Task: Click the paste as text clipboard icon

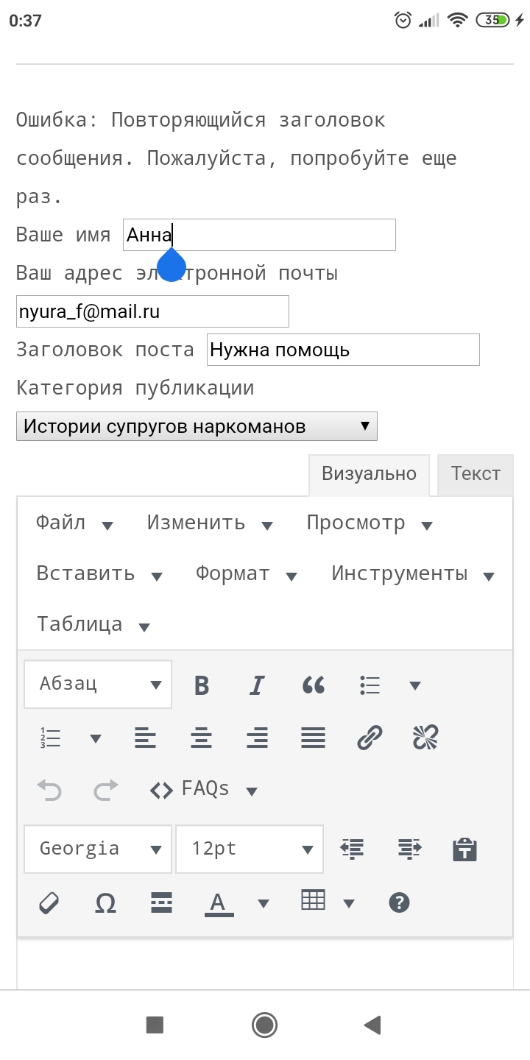Action: tap(464, 849)
